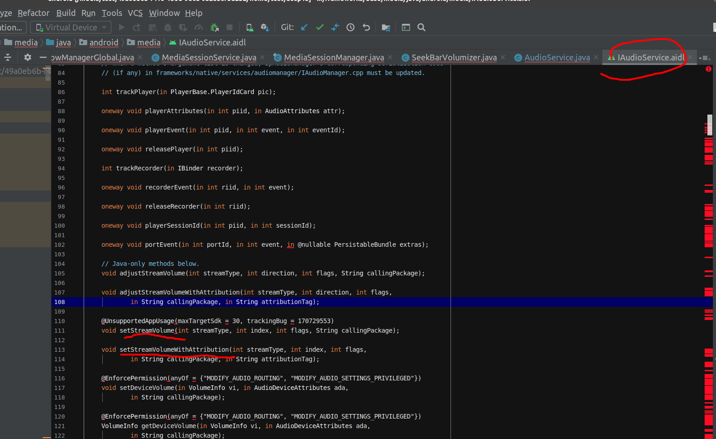The image size is (716, 439).
Task: Commit changes with green checkmark
Action: pyautogui.click(x=320, y=27)
